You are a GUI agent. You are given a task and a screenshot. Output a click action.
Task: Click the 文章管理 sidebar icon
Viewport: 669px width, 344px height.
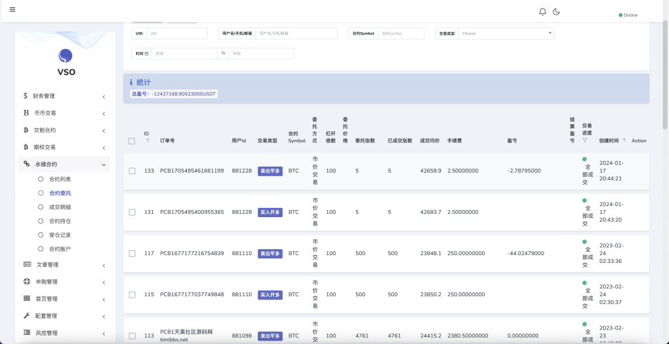coord(27,264)
